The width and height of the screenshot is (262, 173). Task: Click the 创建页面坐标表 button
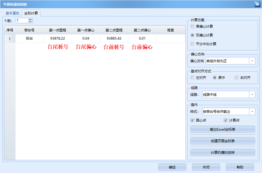(223, 141)
